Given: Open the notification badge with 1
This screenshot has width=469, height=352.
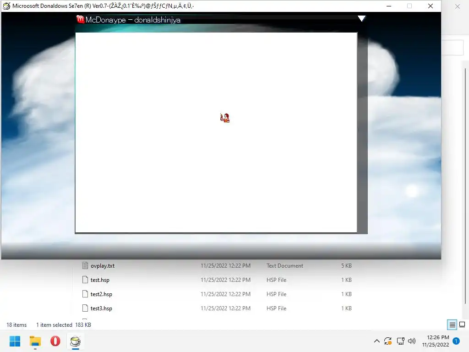Looking at the screenshot, I should pyautogui.click(x=456, y=341).
